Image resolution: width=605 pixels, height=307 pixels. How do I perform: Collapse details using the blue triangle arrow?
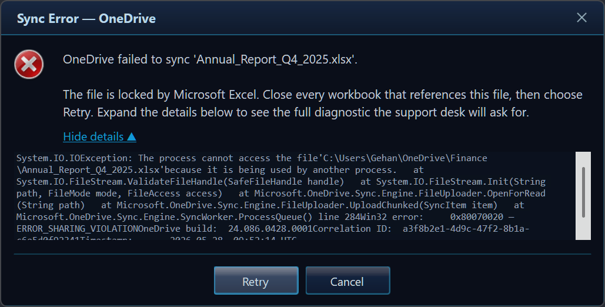pos(131,136)
